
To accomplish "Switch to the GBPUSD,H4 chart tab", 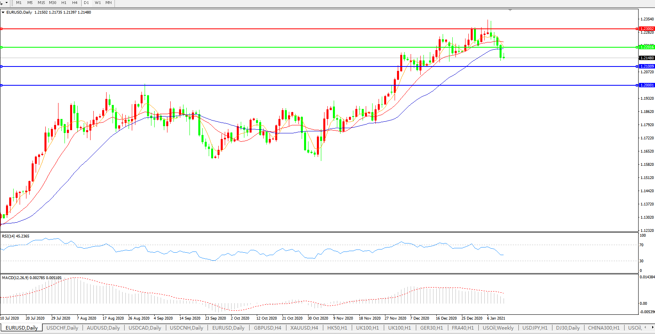I will click(x=267, y=328).
